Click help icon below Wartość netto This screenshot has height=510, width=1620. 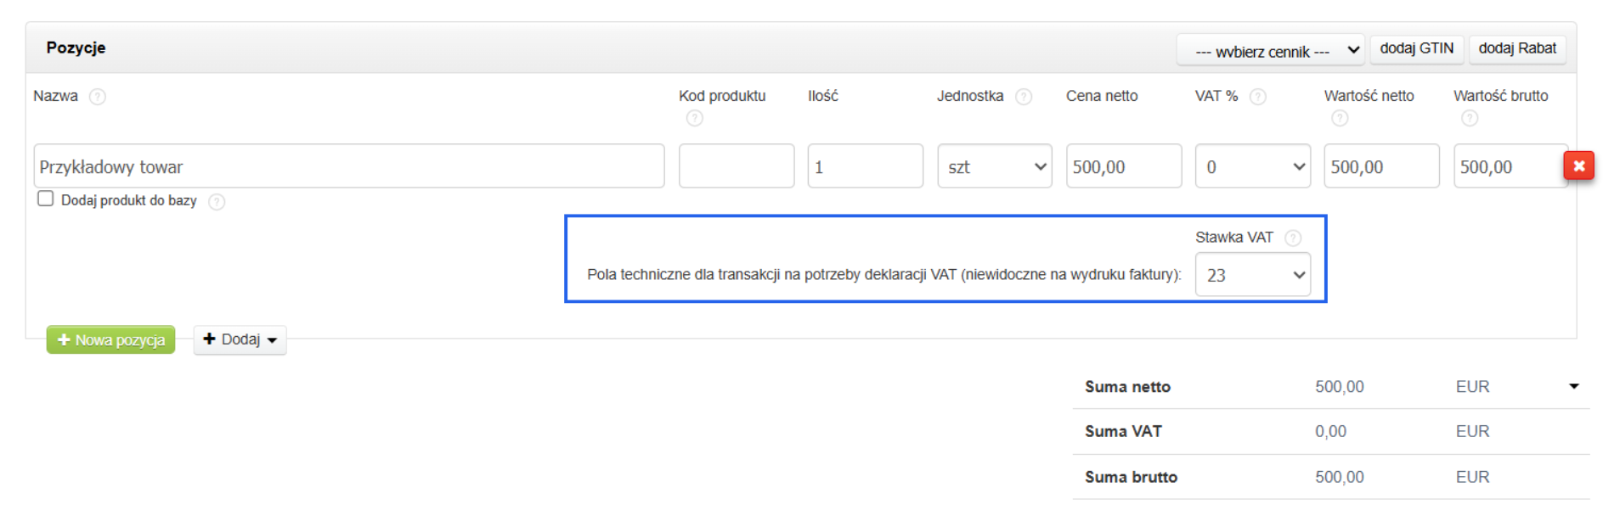click(x=1340, y=118)
